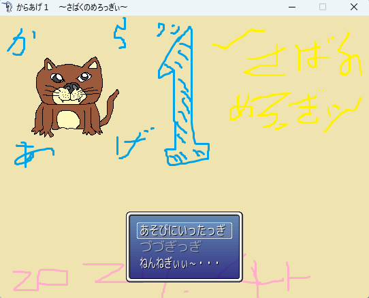The height and width of the screenshot is (298, 369).
Task: Click the game window's title bar icon
Action: [x=7, y=7]
